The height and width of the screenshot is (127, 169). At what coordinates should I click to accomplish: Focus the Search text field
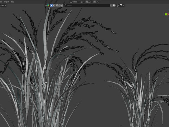click(88, 5)
